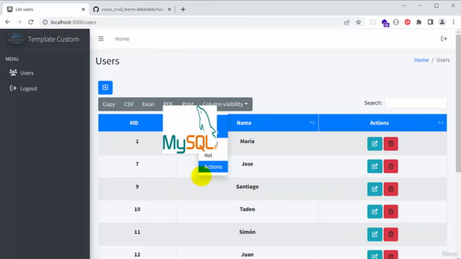Delete the user Santiago
This screenshot has width=461, height=259.
390,188
